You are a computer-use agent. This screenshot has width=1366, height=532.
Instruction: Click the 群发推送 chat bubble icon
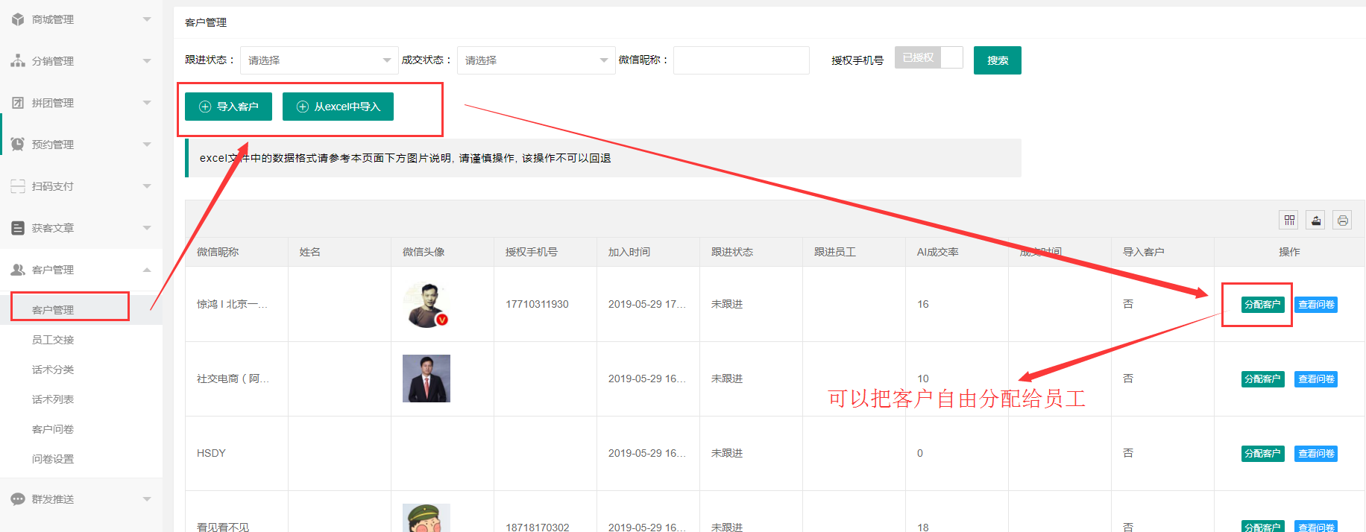click(x=18, y=499)
